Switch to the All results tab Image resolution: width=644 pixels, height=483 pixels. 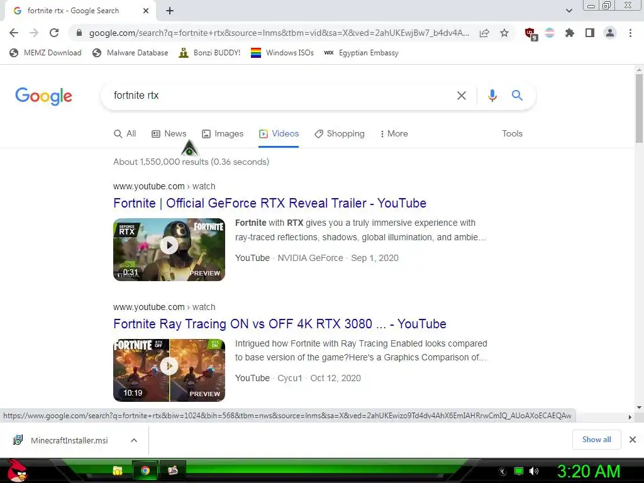click(x=125, y=134)
